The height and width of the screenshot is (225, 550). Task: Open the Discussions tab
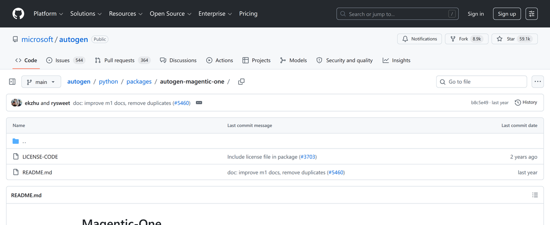(178, 61)
